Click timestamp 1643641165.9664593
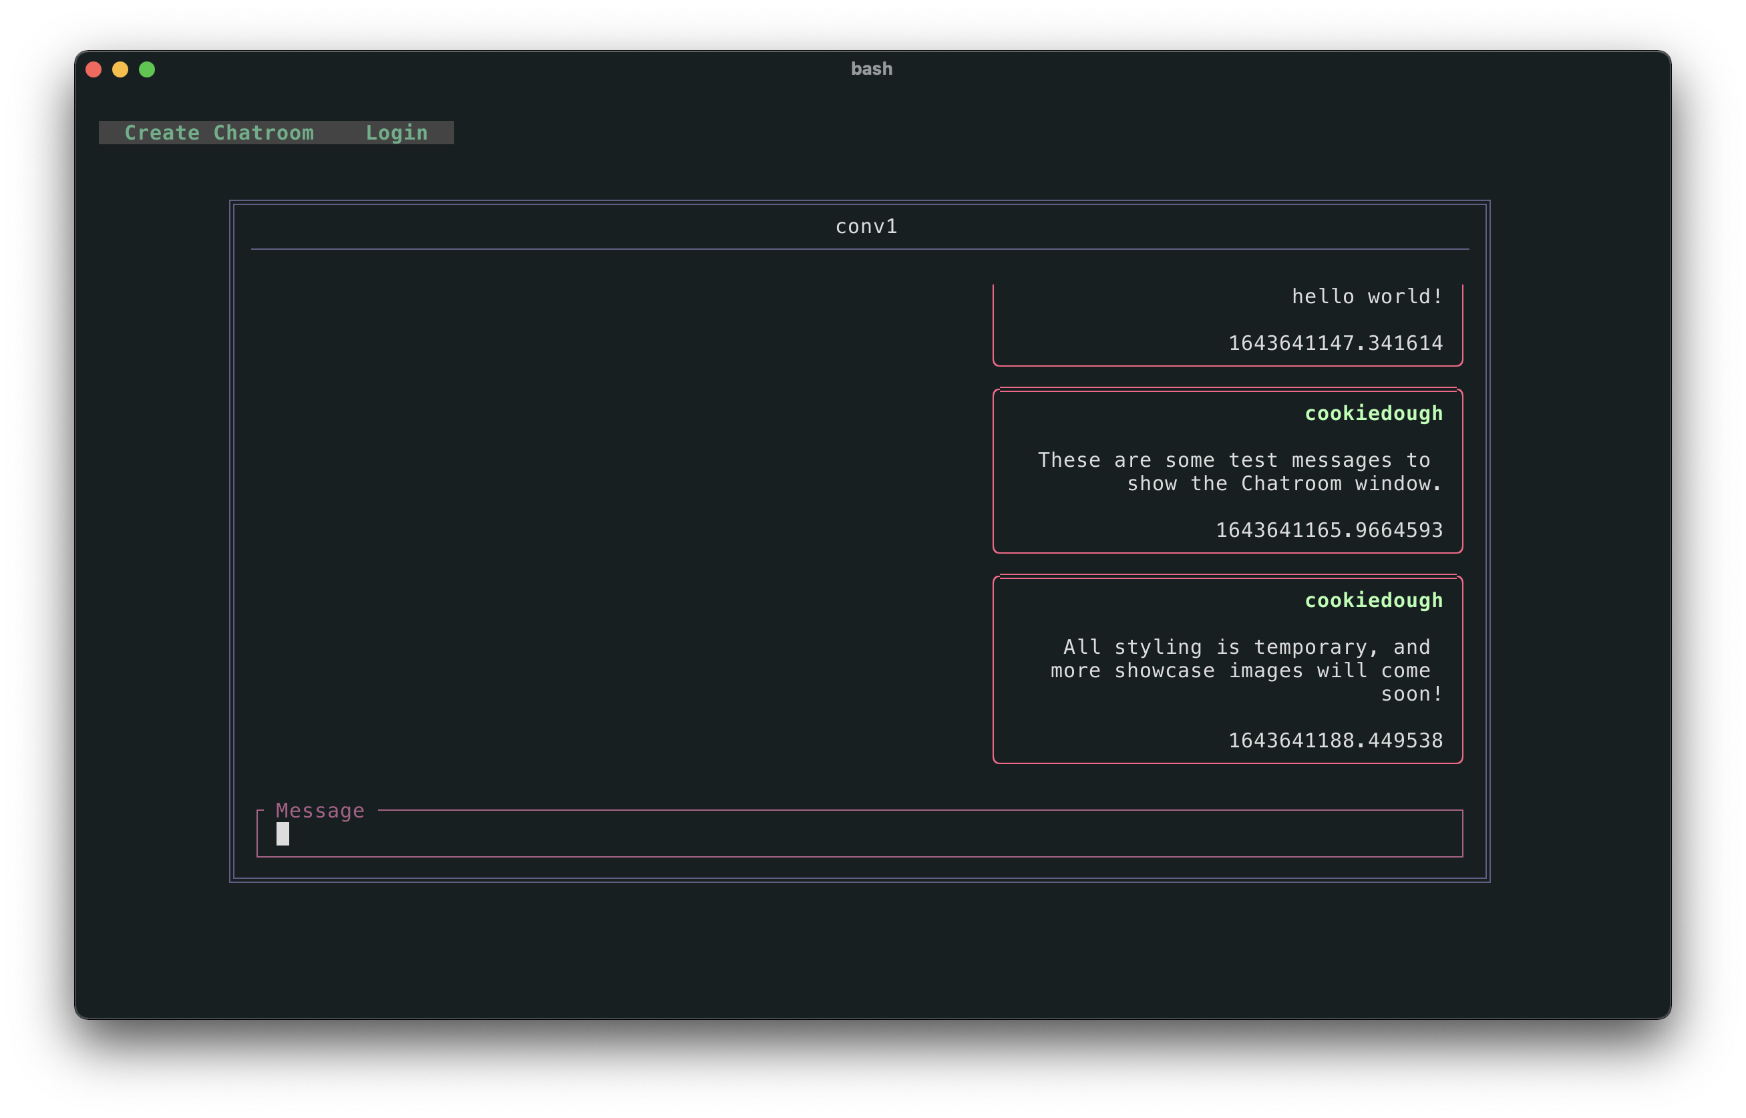 click(x=1329, y=530)
